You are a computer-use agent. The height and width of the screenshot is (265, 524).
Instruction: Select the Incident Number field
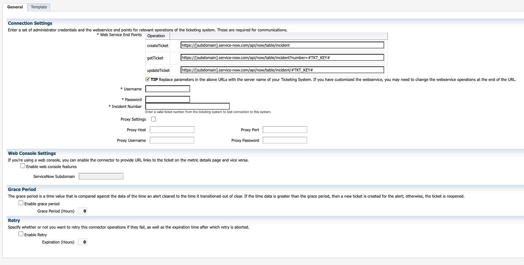tap(187, 106)
